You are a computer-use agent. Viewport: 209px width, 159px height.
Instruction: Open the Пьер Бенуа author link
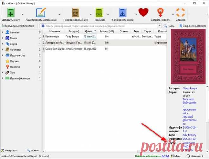[x=190, y=88]
